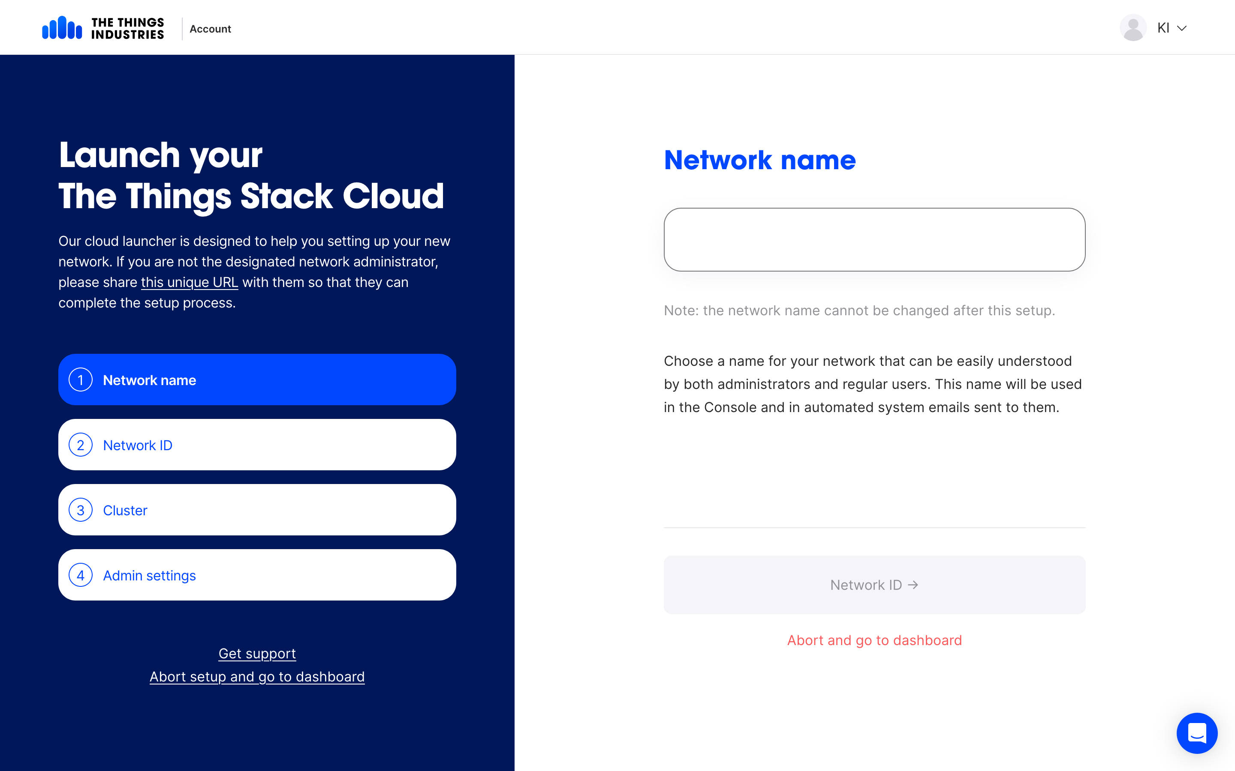Click the Account label in the header
This screenshot has width=1235, height=771.
point(211,27)
